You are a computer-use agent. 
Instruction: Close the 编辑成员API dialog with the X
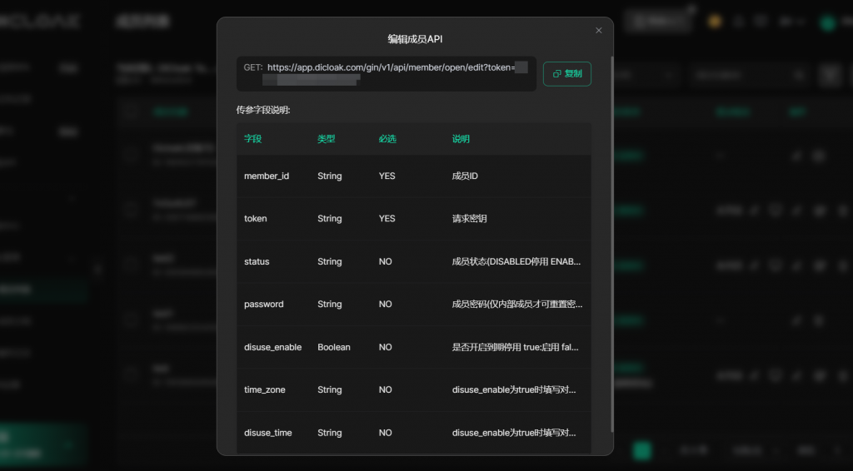point(598,31)
